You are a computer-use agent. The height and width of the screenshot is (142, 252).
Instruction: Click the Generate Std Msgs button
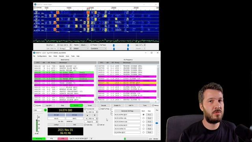click(x=127, y=111)
